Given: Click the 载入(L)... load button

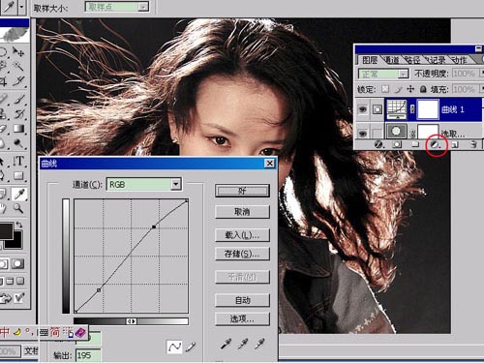Looking at the screenshot, I should (x=242, y=235).
